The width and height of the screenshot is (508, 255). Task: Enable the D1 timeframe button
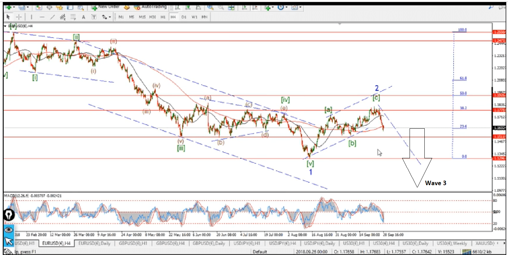184,17
